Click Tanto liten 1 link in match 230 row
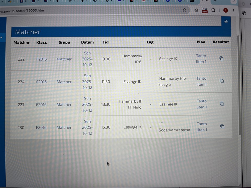251x188 pixels. point(202,127)
